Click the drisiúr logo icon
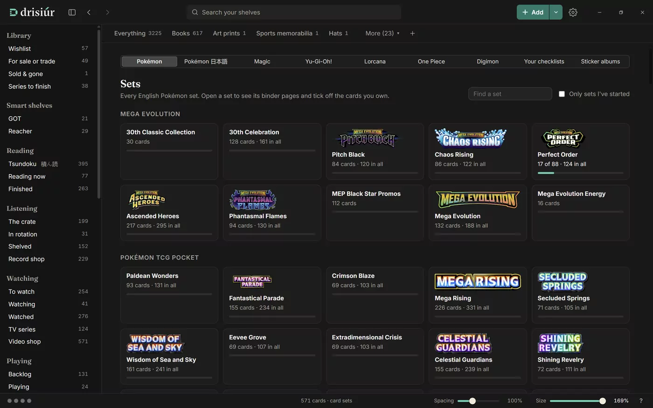 pyautogui.click(x=14, y=12)
